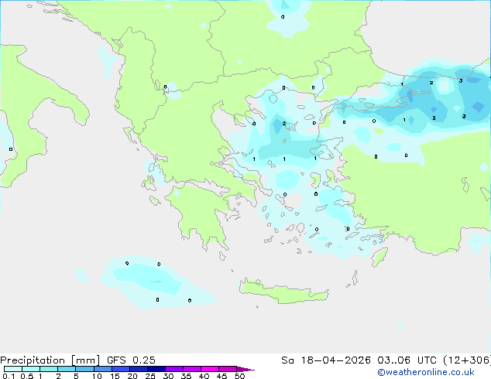Click the 'Precipitation [mm]' title text
The image size is (491, 379).
(x=50, y=360)
